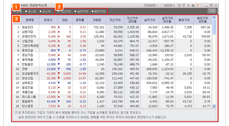Click the 내화면+ add button
Screen dimensions: 229x126
[169, 5]
